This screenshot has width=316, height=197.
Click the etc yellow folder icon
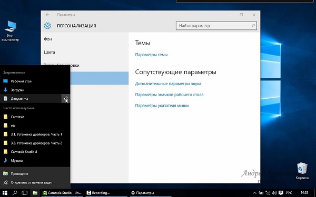(x=6, y=126)
